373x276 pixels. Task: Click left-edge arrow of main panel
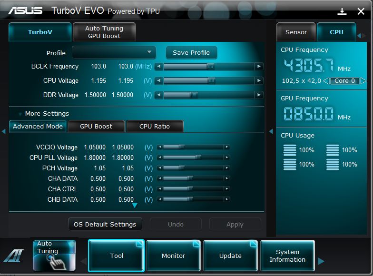(x=4, y=131)
